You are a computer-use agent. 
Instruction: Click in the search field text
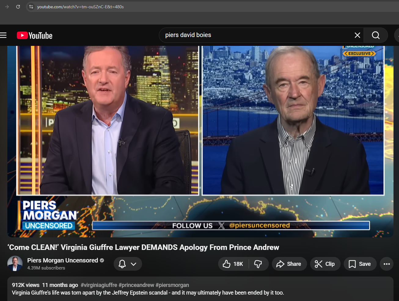244,35
